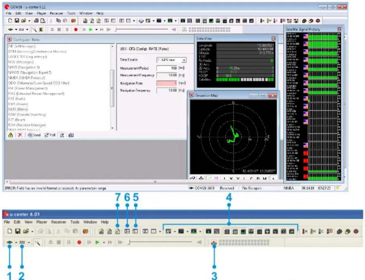Click red X icon at Configure window bottom

click(x=20, y=135)
